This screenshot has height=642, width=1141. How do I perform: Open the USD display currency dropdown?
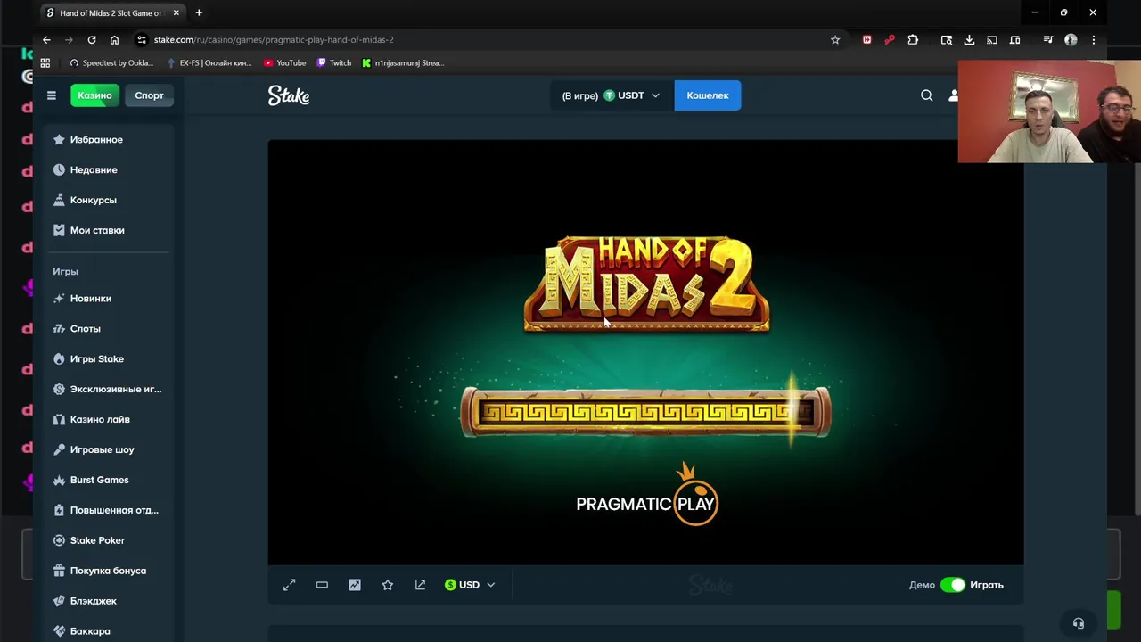470,585
